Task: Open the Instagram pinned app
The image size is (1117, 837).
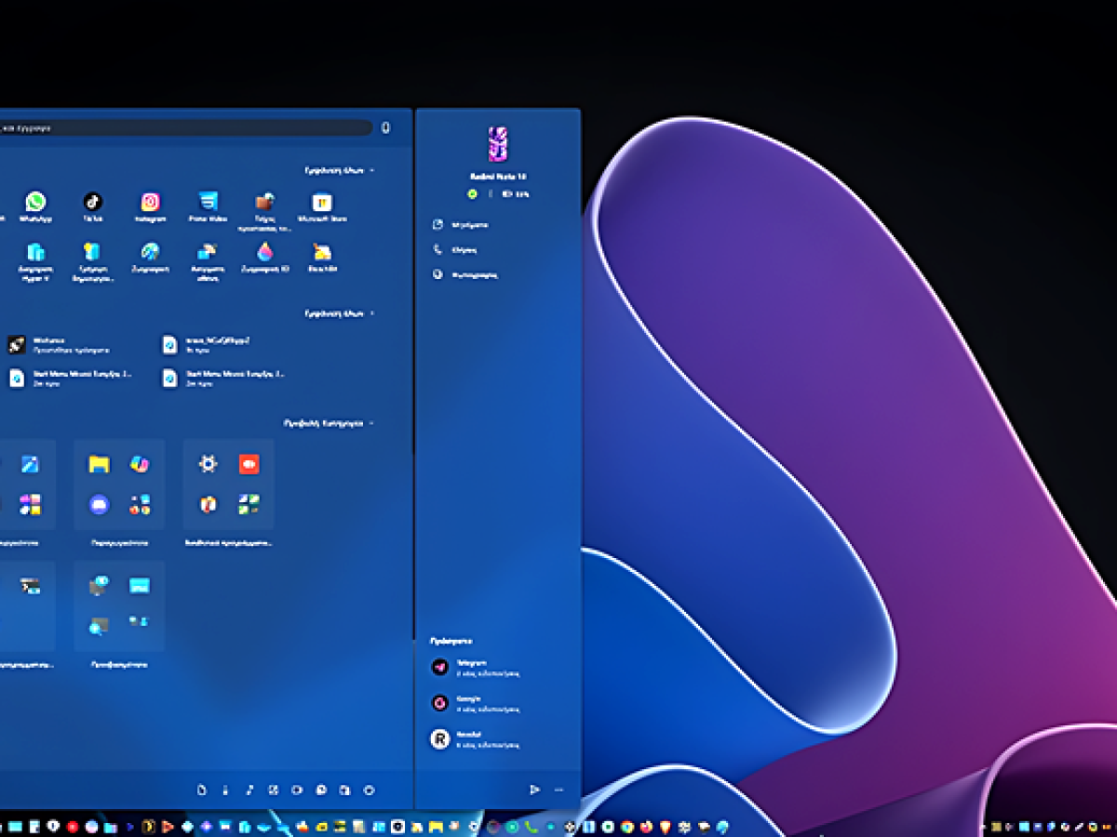Action: pos(150,203)
